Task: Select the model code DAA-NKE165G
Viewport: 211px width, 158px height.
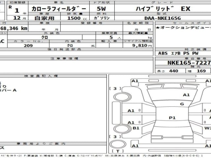Action: [163, 18]
